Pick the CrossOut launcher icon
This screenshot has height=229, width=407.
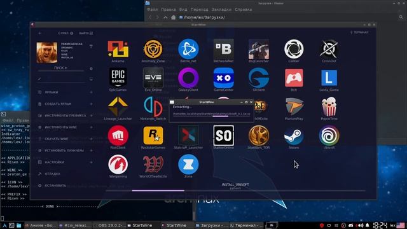[329, 49]
